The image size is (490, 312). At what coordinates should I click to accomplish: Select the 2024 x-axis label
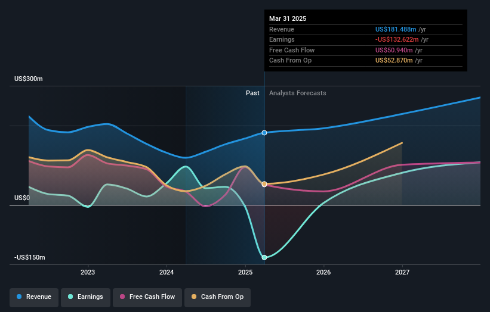(x=167, y=272)
